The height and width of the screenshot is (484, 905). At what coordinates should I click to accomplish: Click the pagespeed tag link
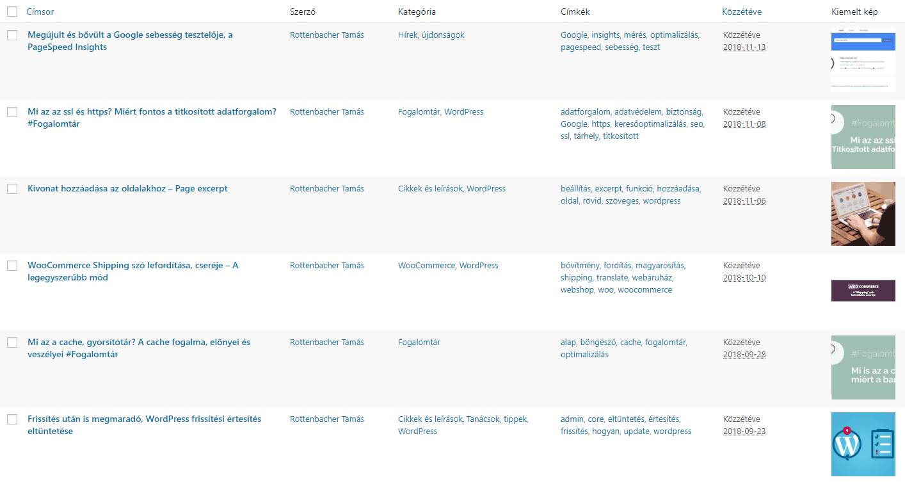(581, 47)
